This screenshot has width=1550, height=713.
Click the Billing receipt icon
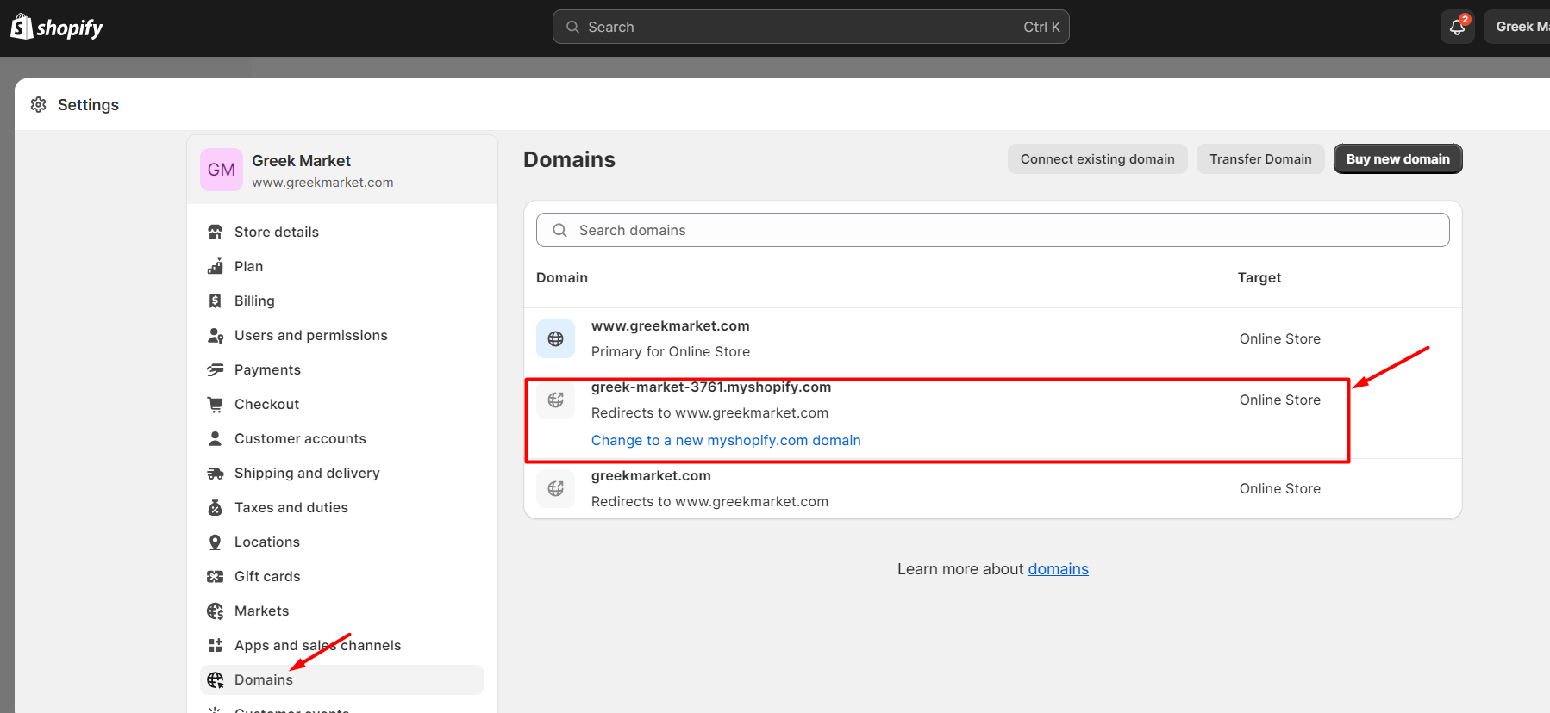pyautogui.click(x=216, y=301)
